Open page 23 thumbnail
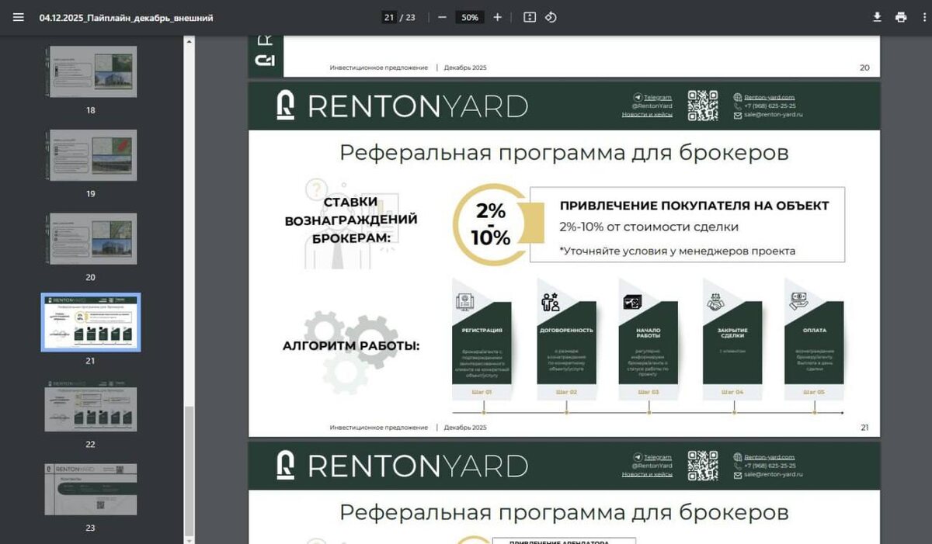Viewport: 932px width, 544px height. pyautogui.click(x=91, y=490)
